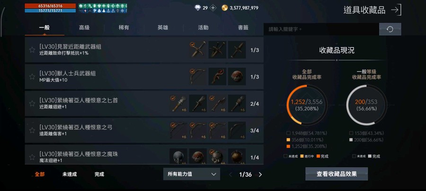Toggle favorite star for 獸人士兵武器組
The width and height of the screenshot is (426, 191).
[x=32, y=76]
